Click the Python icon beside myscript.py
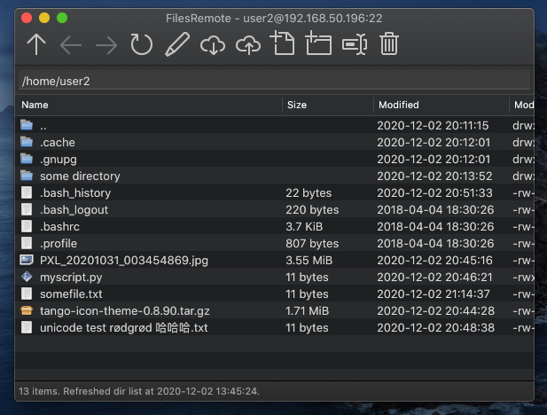The width and height of the screenshot is (547, 415). [x=27, y=277]
